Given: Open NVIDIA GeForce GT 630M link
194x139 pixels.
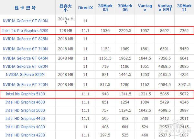Looking at the screenshot, I should [25, 66].
